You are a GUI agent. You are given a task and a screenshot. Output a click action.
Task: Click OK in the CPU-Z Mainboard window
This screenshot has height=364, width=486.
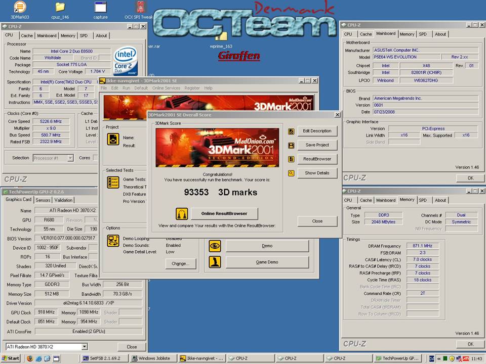click(x=470, y=178)
